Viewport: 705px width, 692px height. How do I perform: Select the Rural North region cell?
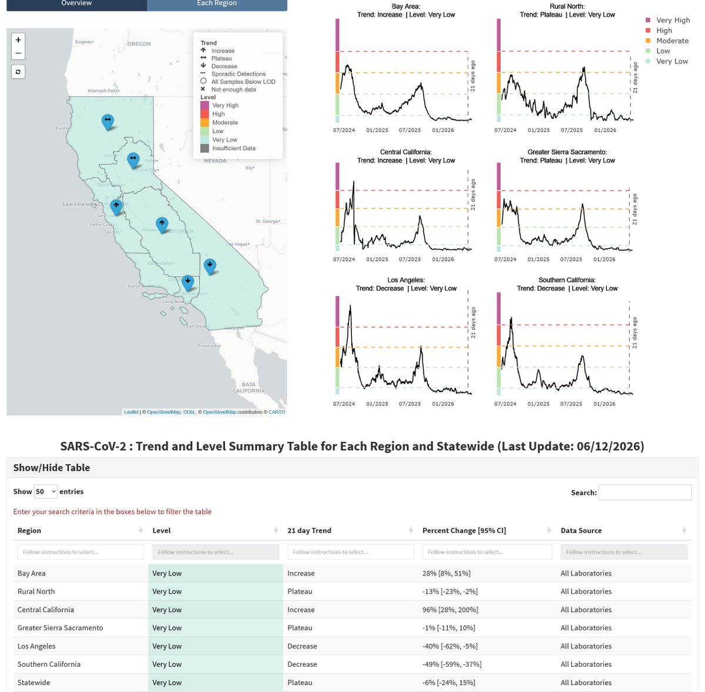(x=80, y=592)
